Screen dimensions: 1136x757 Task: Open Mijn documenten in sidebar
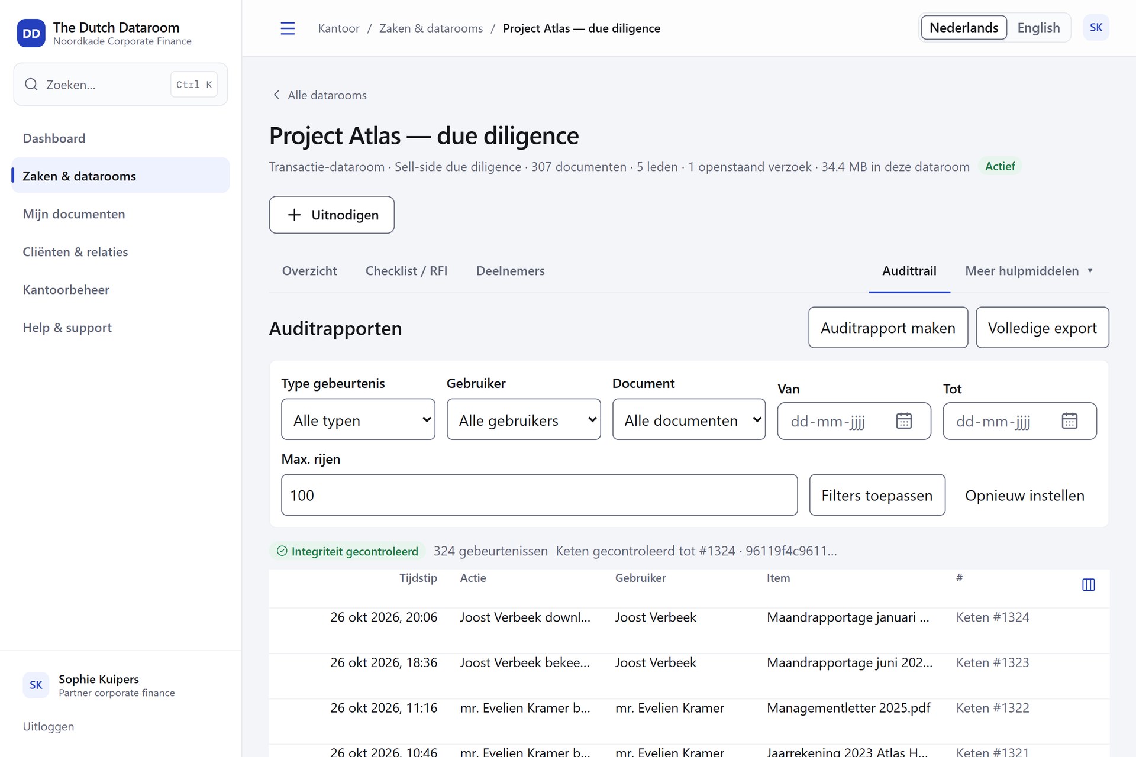[x=121, y=214]
